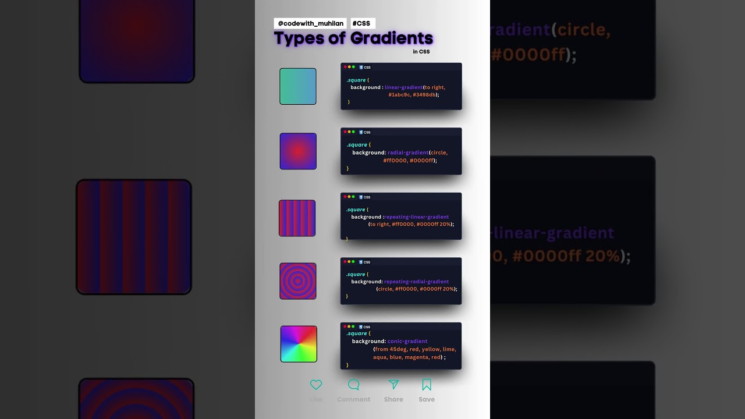Click 'aqua, blue, magenta, red' code line
This screenshot has width=745, height=419.
point(407,357)
